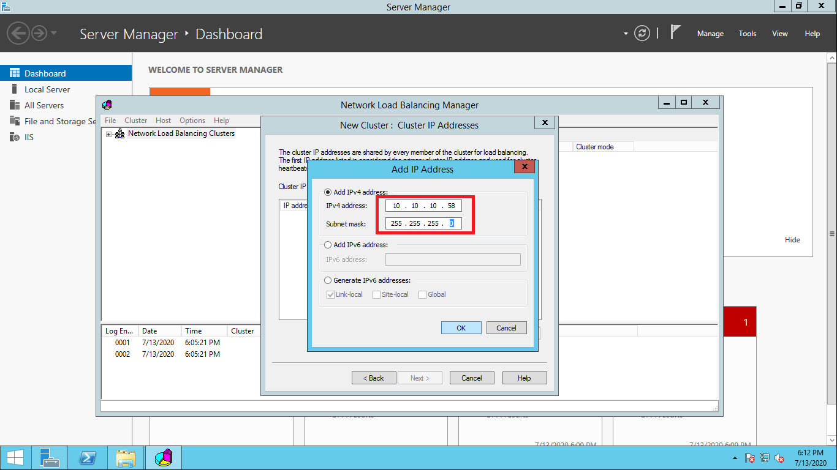Open Cluster menu in NLB Manager
Image resolution: width=837 pixels, height=470 pixels.
tap(136, 121)
